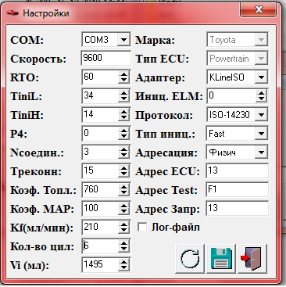Increase Tреконн value with up arrow
Screen dimensions: 286x287
(x=123, y=168)
